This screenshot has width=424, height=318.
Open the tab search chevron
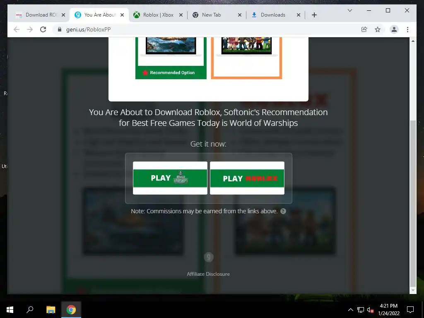pos(349,10)
